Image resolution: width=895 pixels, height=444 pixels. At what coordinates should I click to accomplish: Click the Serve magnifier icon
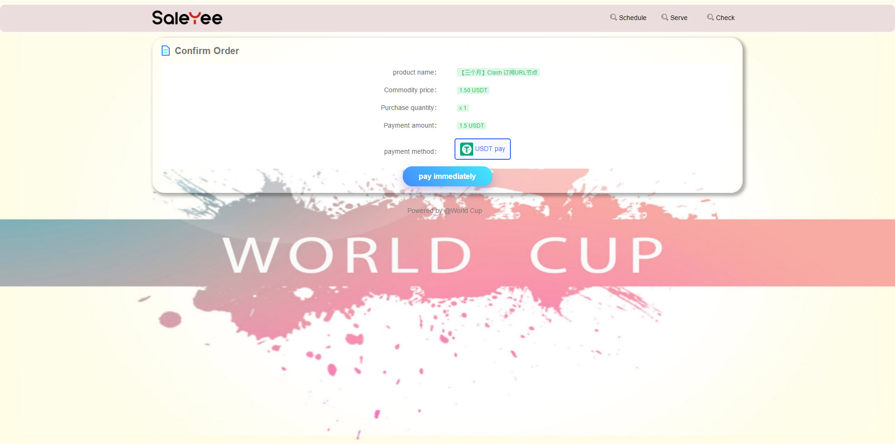point(665,17)
